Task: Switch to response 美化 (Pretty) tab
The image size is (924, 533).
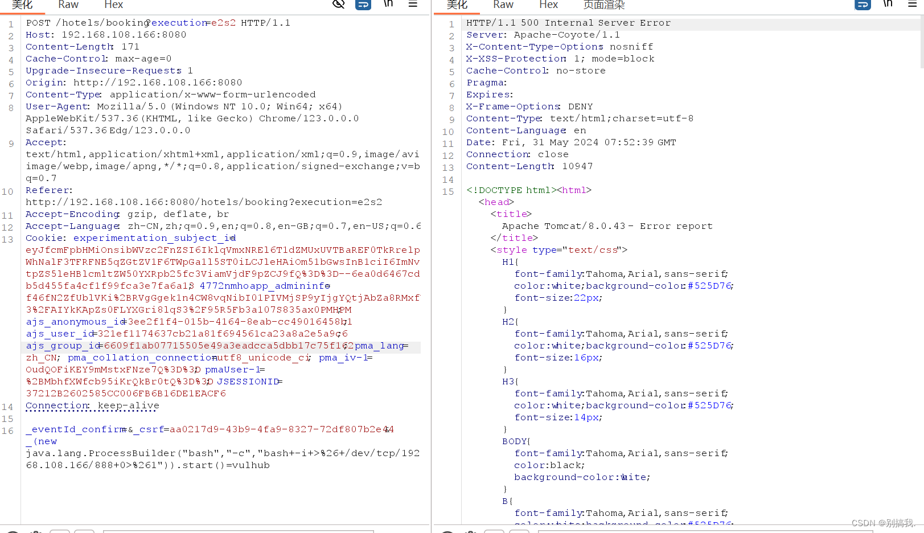Action: [x=457, y=5]
